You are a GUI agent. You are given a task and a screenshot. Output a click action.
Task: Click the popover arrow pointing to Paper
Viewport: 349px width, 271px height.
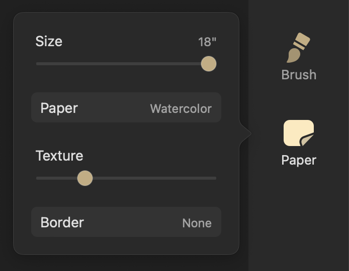click(x=245, y=133)
